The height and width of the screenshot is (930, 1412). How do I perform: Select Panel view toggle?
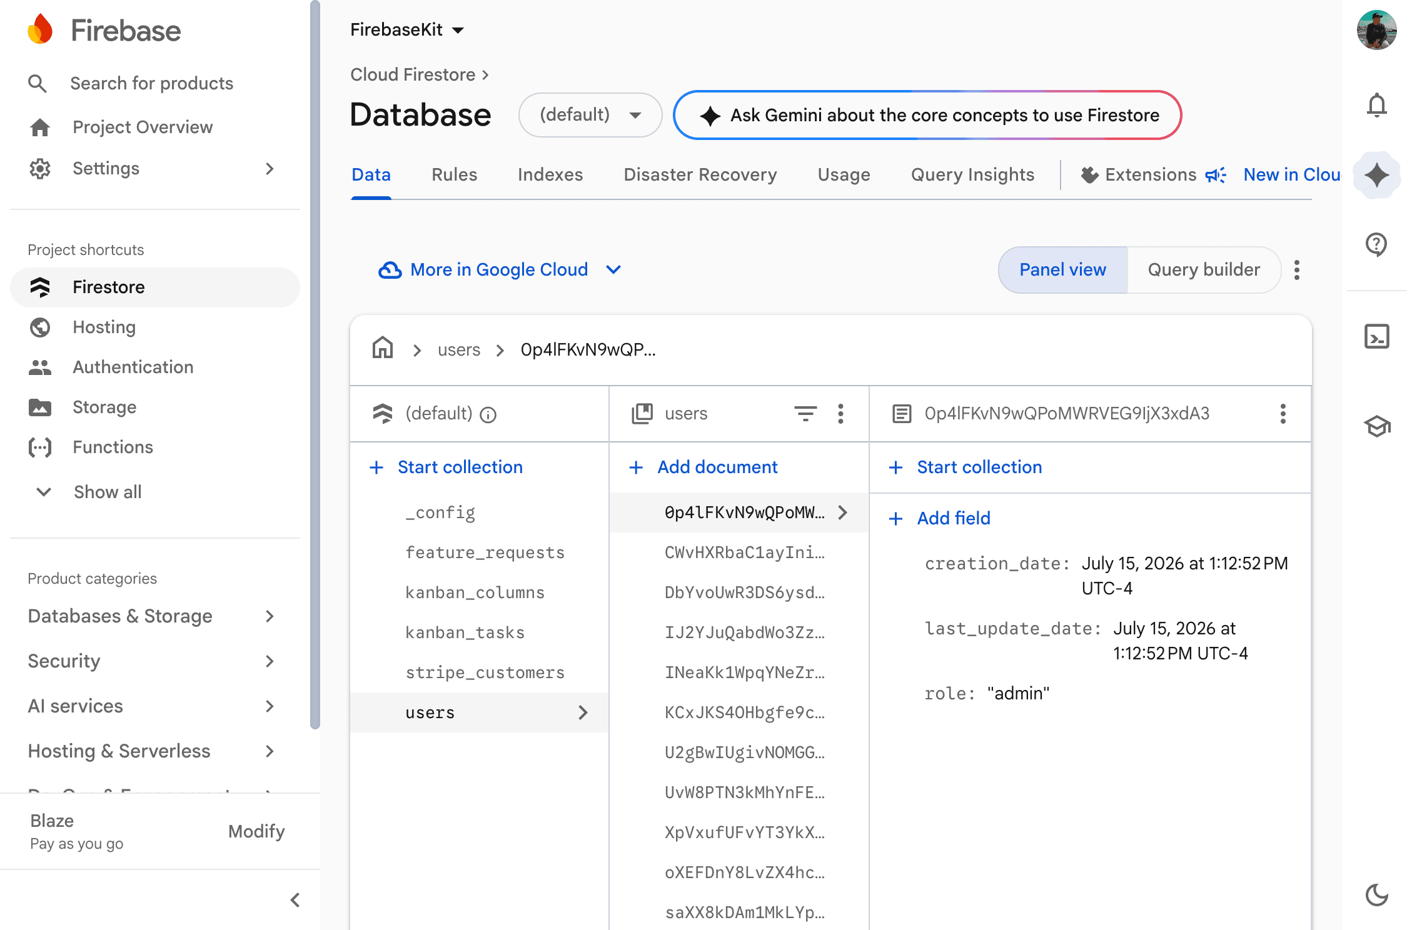point(1062,269)
